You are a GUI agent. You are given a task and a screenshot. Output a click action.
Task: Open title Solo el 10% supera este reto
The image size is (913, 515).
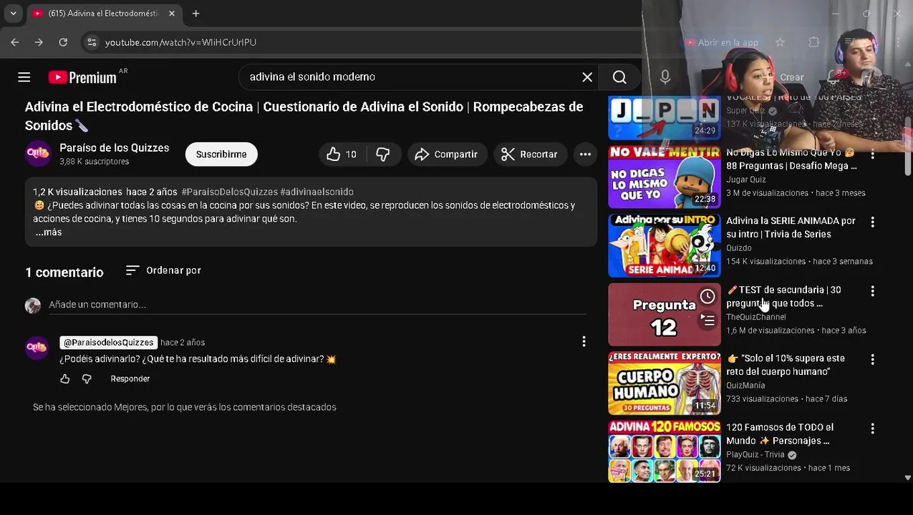click(786, 365)
